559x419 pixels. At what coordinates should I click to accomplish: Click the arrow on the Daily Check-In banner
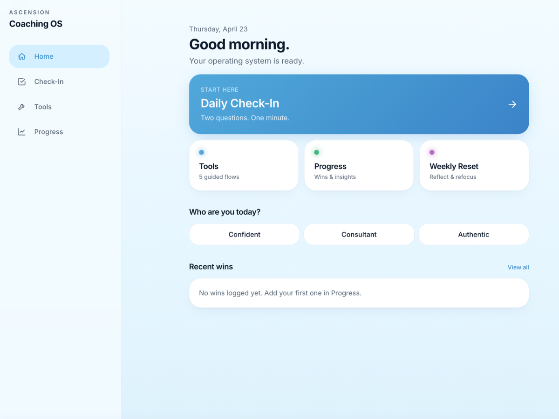click(512, 104)
